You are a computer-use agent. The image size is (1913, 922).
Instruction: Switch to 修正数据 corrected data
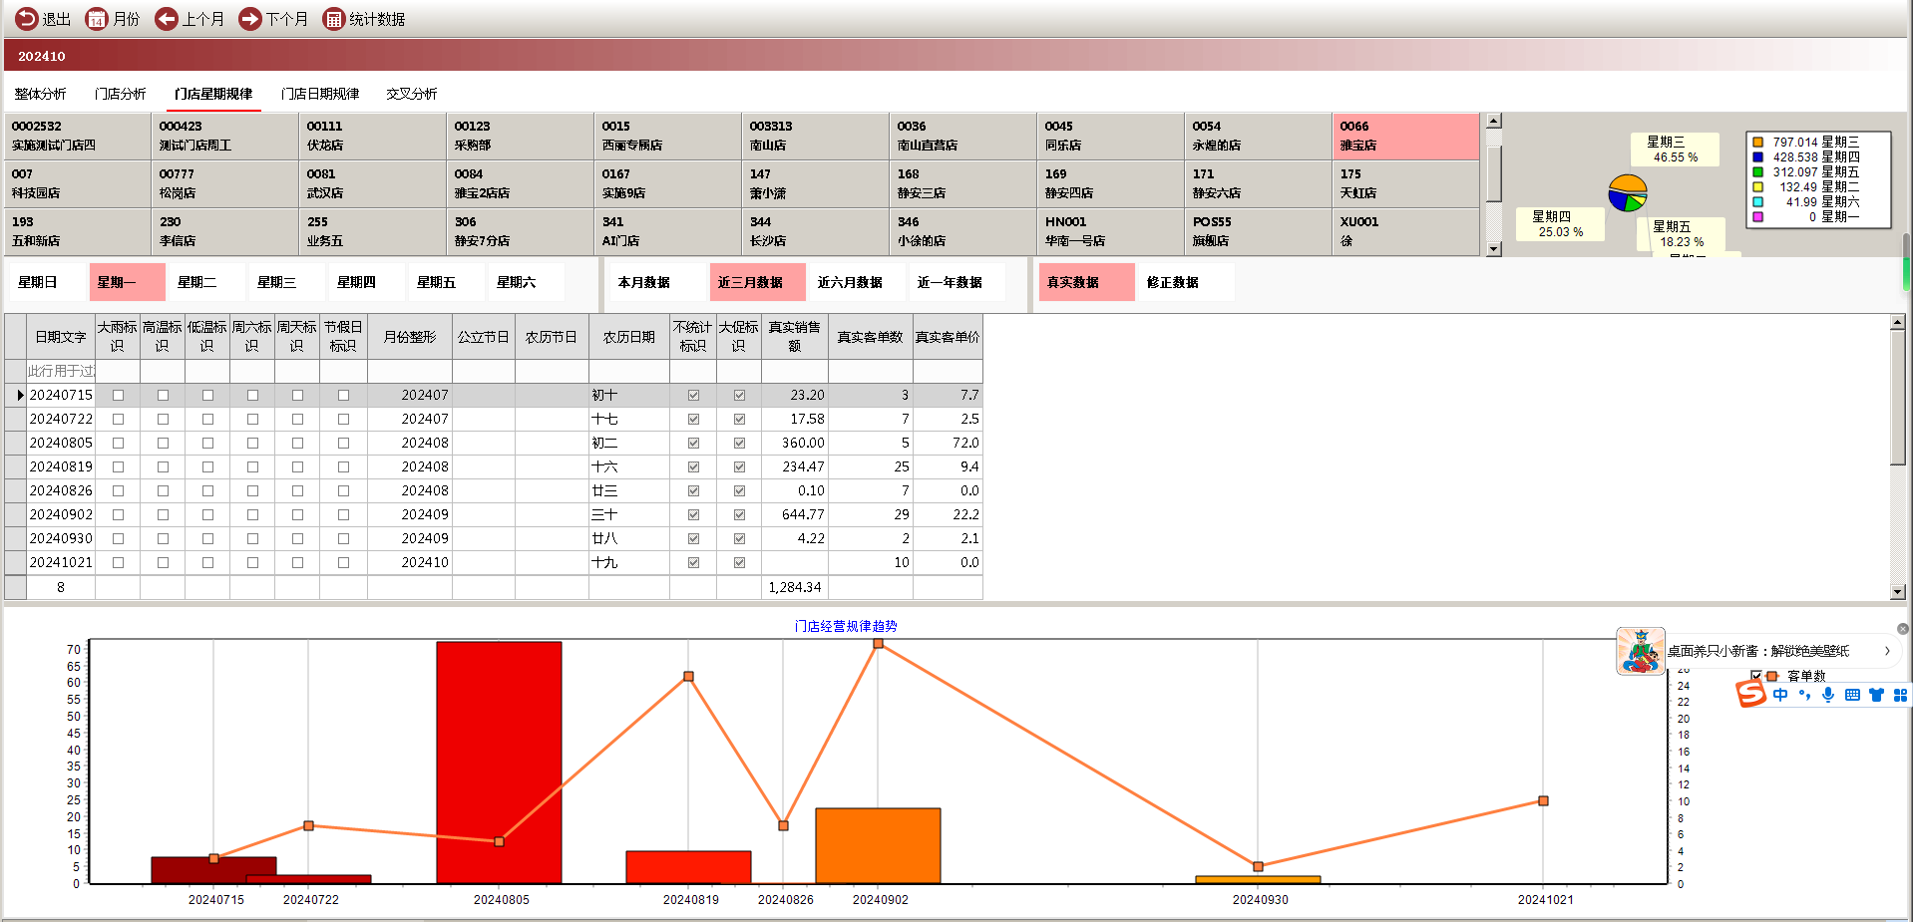(1186, 282)
